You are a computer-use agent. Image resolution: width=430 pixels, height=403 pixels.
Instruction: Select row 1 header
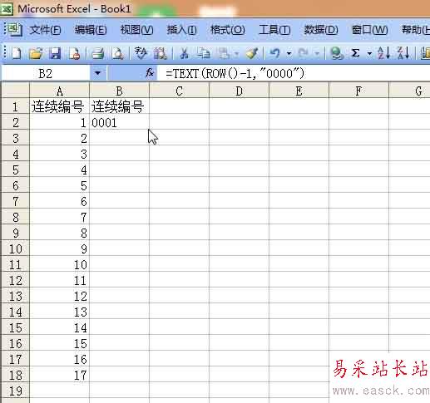click(x=15, y=106)
